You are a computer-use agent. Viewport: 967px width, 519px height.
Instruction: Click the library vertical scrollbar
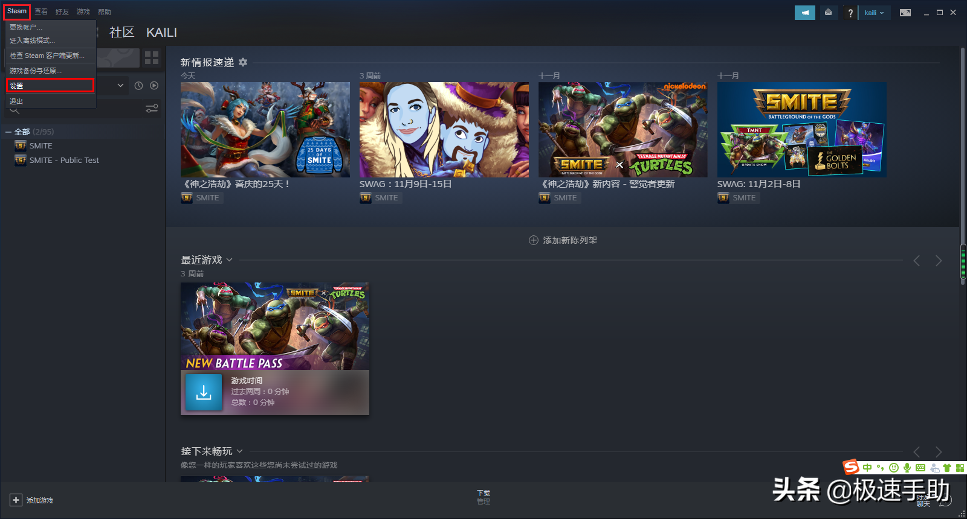(x=963, y=263)
